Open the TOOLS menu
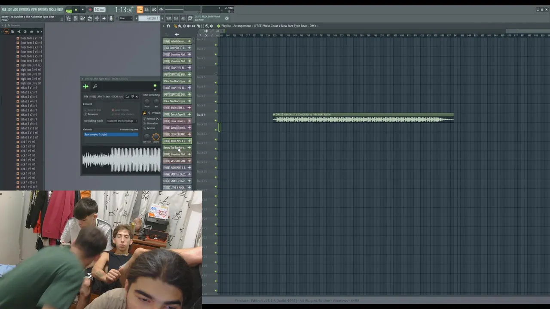The image size is (550, 309). click(52, 9)
